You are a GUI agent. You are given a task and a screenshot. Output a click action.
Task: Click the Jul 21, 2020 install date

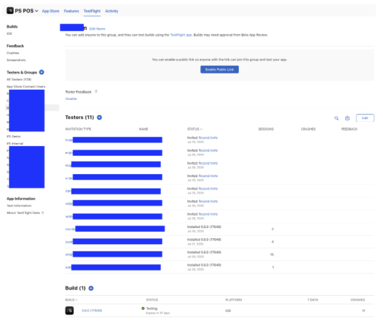(196, 244)
